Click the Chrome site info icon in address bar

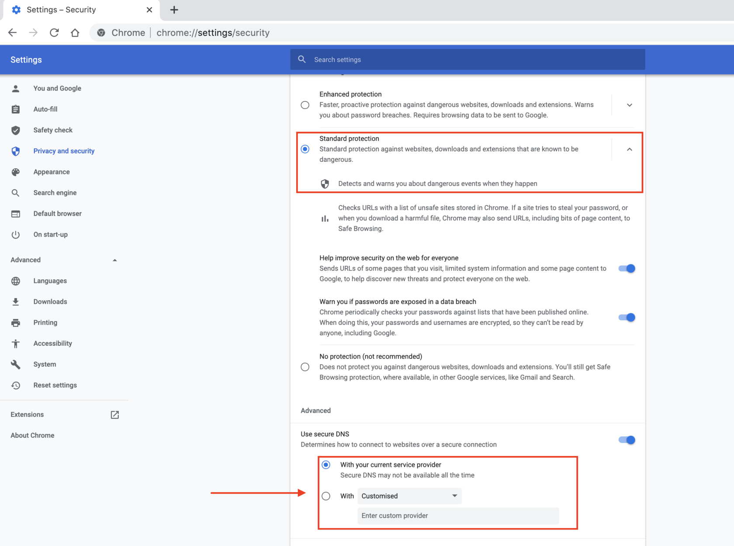(x=101, y=33)
